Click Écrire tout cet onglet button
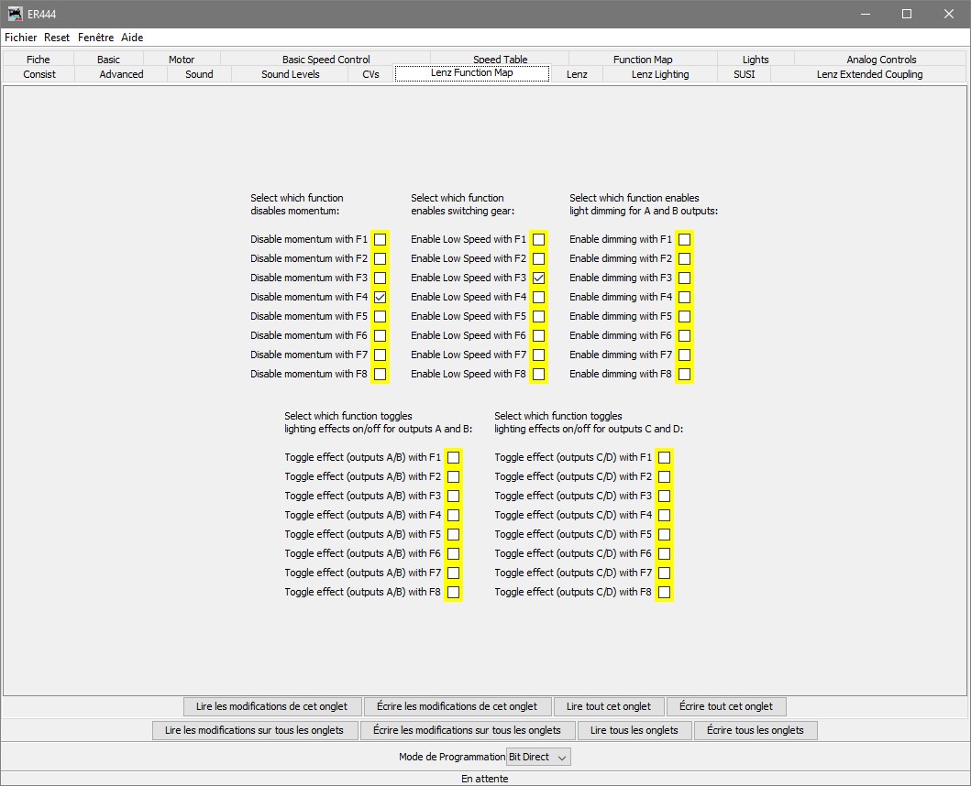Image resolution: width=971 pixels, height=786 pixels. click(x=726, y=706)
